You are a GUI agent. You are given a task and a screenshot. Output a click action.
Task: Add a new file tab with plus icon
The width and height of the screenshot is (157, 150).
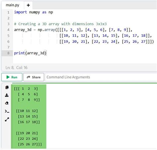coord(28,5)
